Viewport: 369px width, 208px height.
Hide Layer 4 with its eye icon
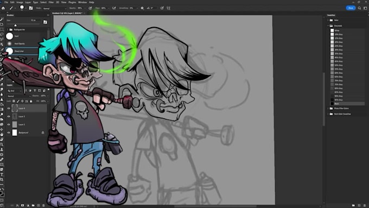(x=9, y=109)
